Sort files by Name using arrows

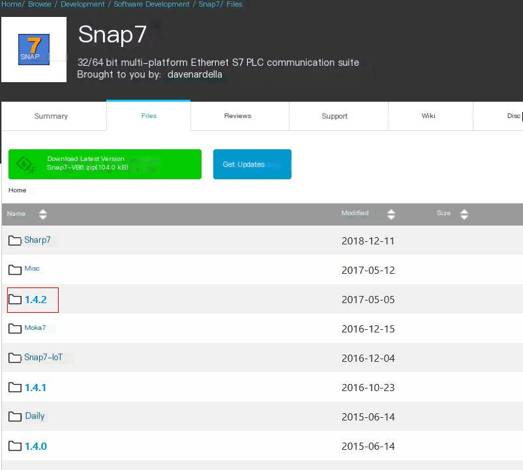click(42, 214)
